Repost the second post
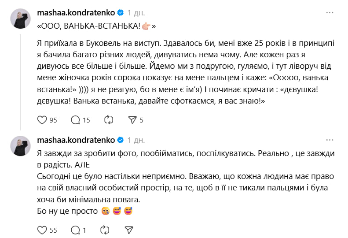This screenshot has height=238, width=348. tap(105, 230)
